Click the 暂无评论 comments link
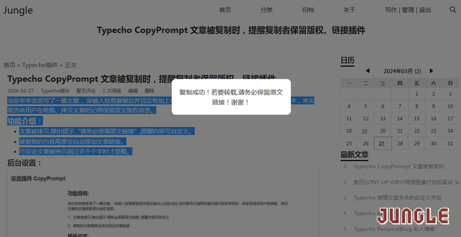Image resolution: width=461 pixels, height=237 pixels. click(86, 91)
